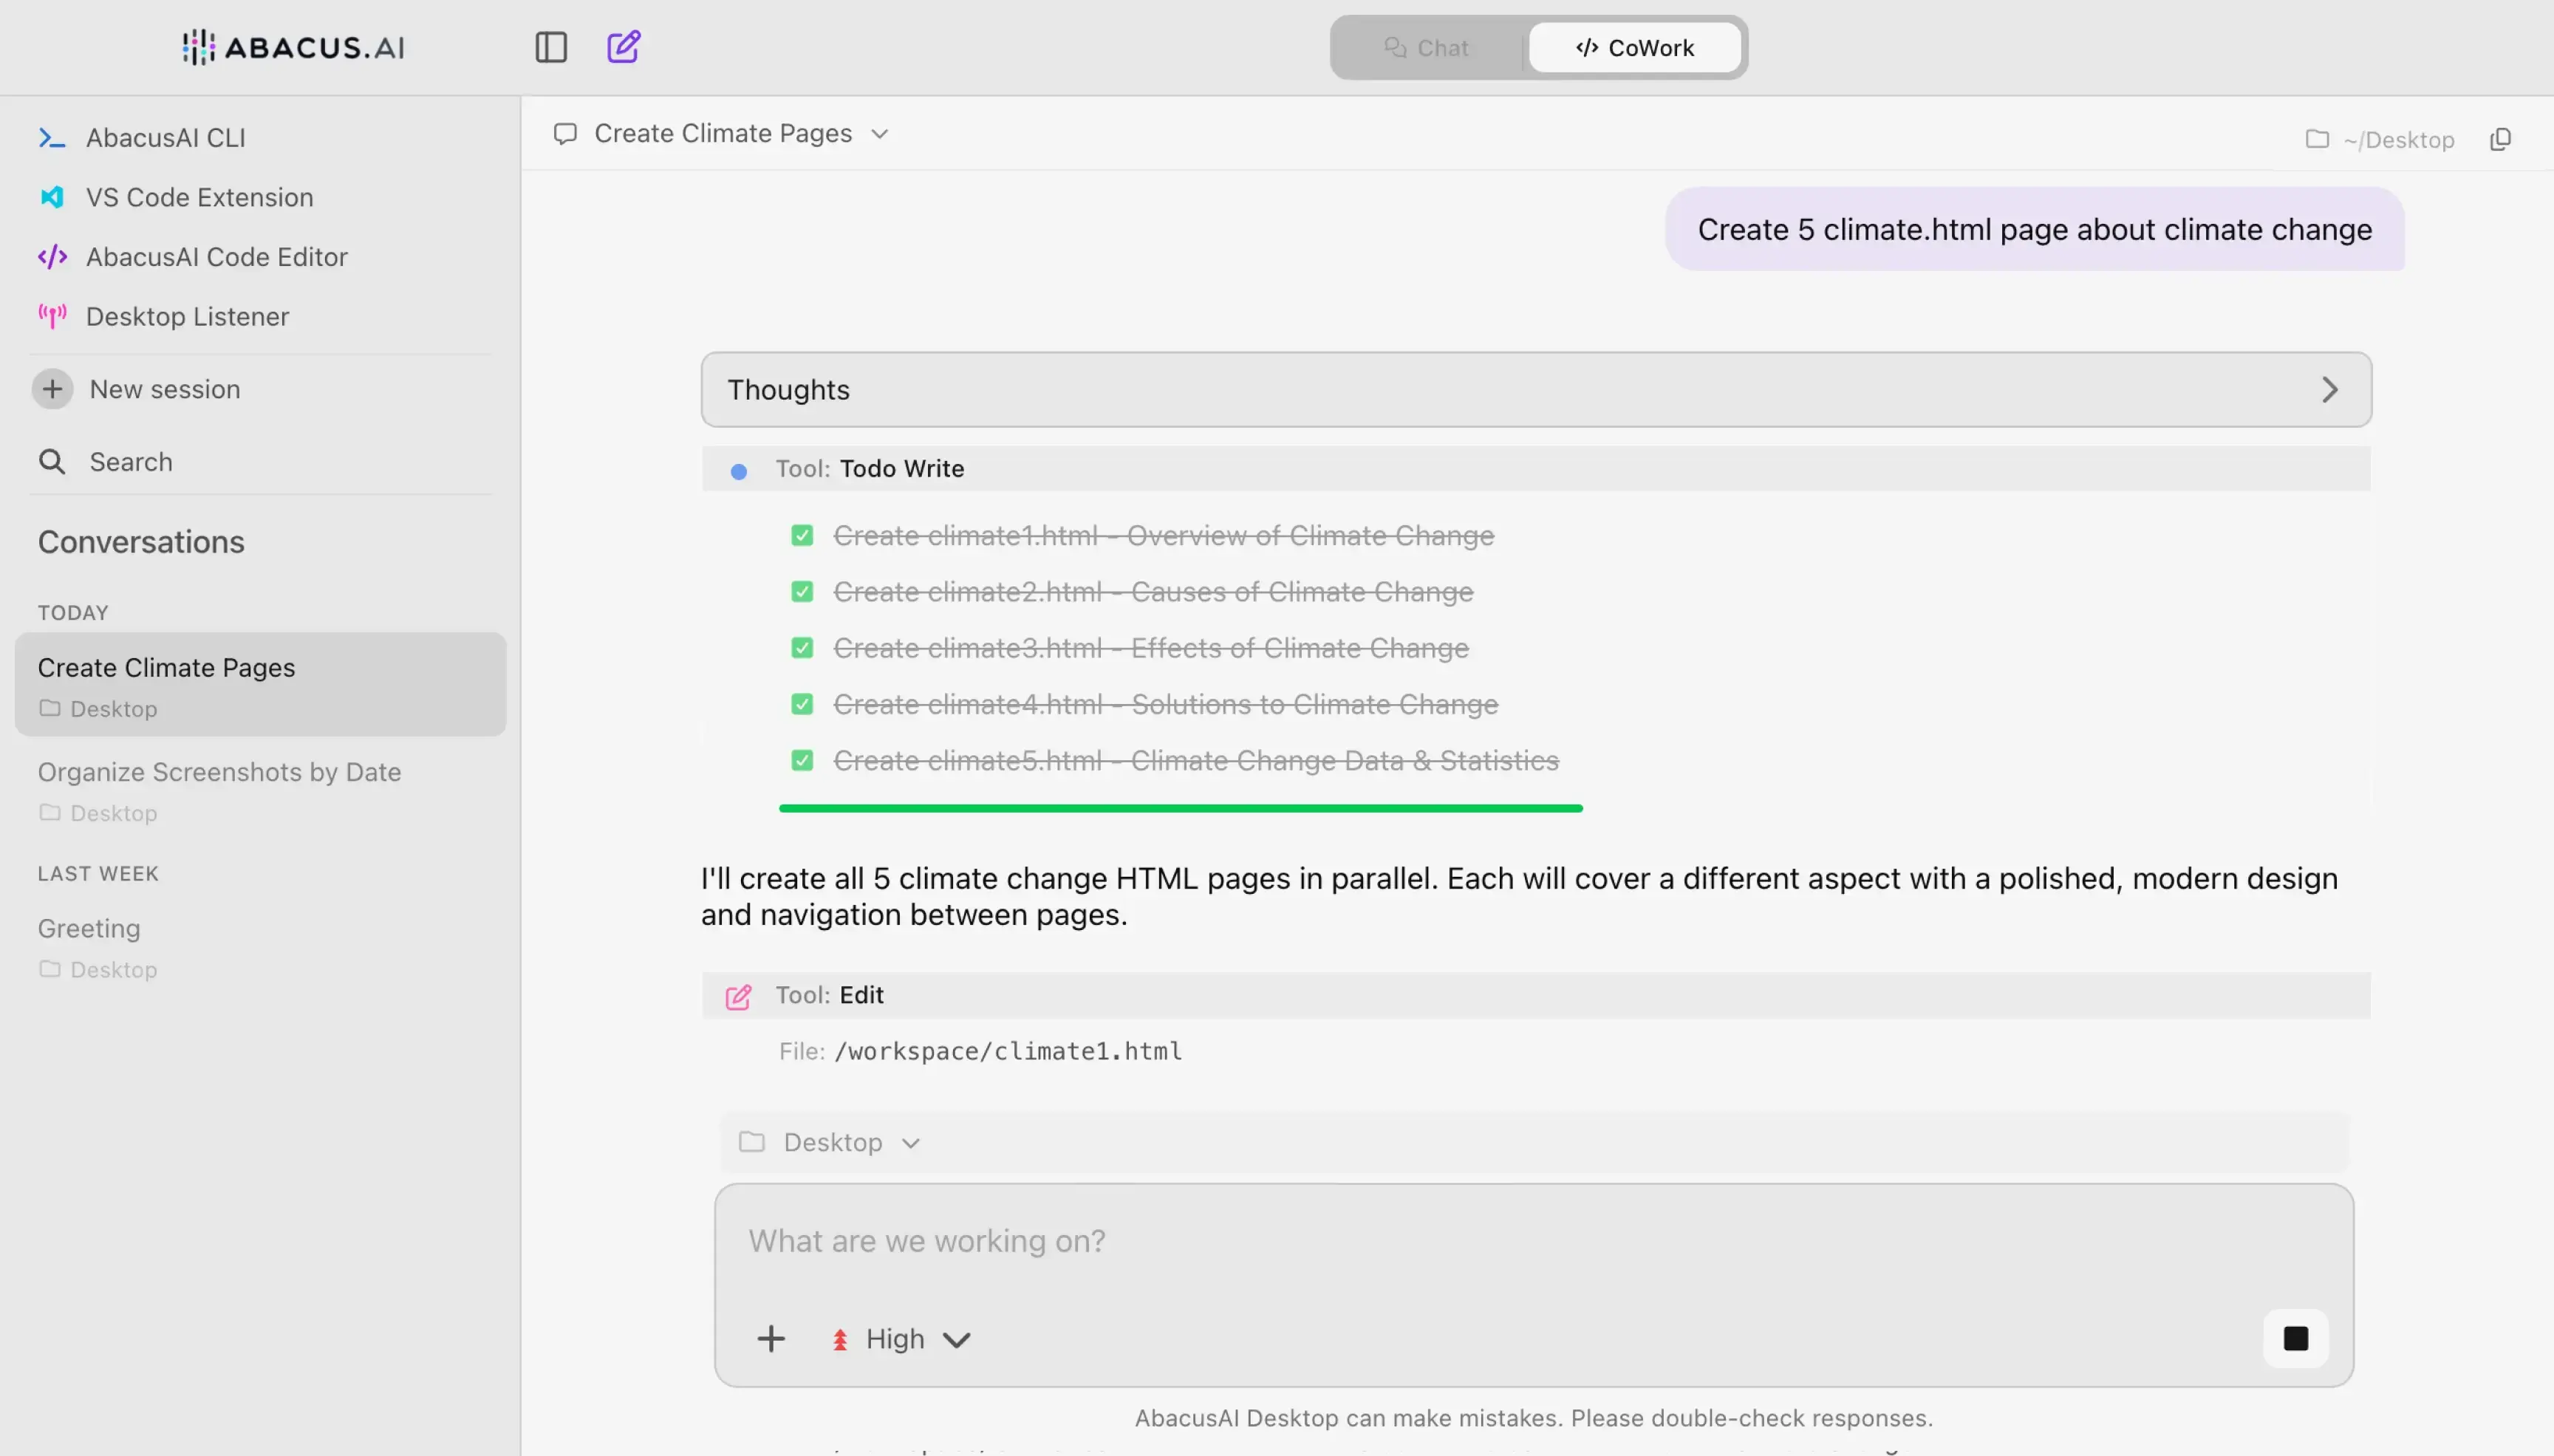
Task: Toggle the sidebar panel icon
Action: tap(551, 47)
